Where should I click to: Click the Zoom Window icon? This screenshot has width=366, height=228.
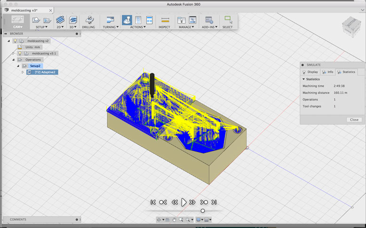[x=188, y=220]
